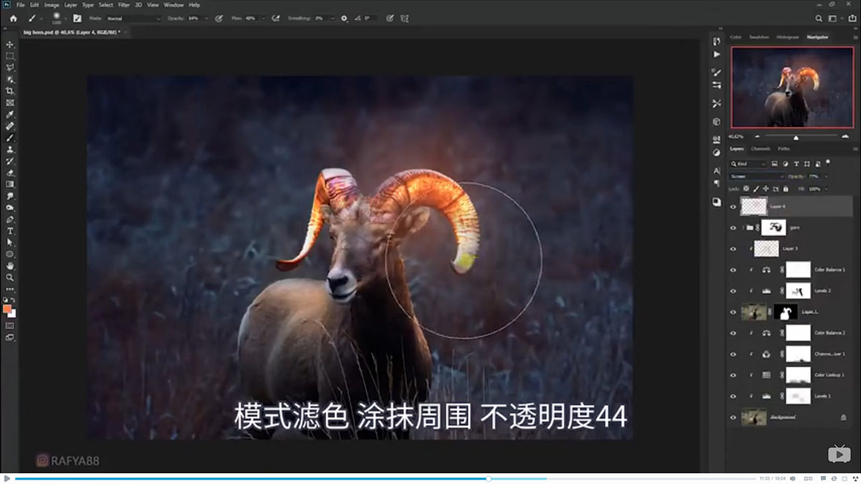
Task: Open the Window menu
Action: point(172,5)
